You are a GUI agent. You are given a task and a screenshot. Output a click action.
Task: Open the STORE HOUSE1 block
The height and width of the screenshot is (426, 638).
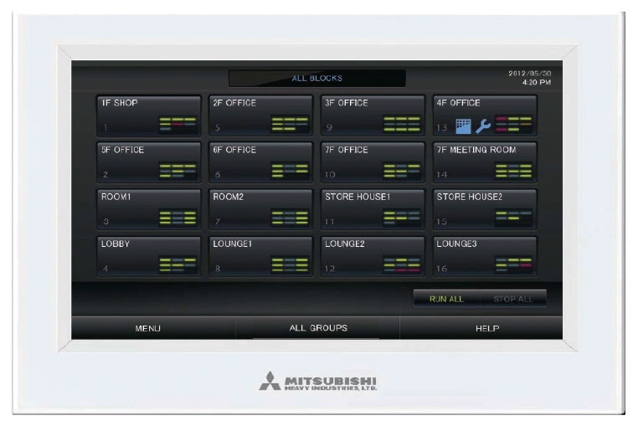click(x=373, y=209)
